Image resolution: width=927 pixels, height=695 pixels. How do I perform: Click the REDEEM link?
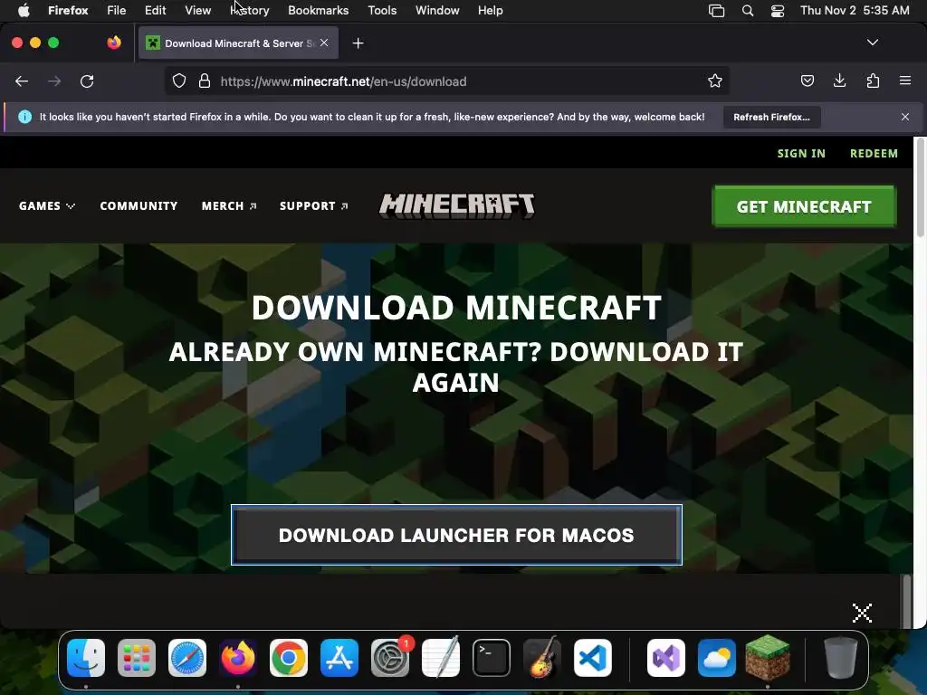874,153
